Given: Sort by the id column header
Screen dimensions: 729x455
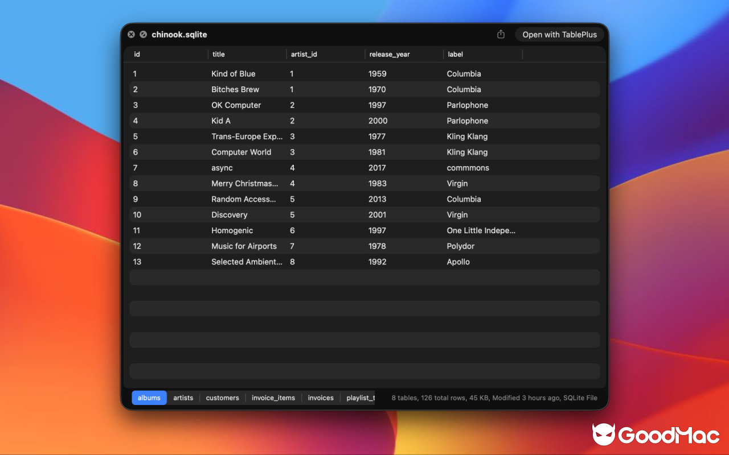Looking at the screenshot, I should pyautogui.click(x=137, y=54).
